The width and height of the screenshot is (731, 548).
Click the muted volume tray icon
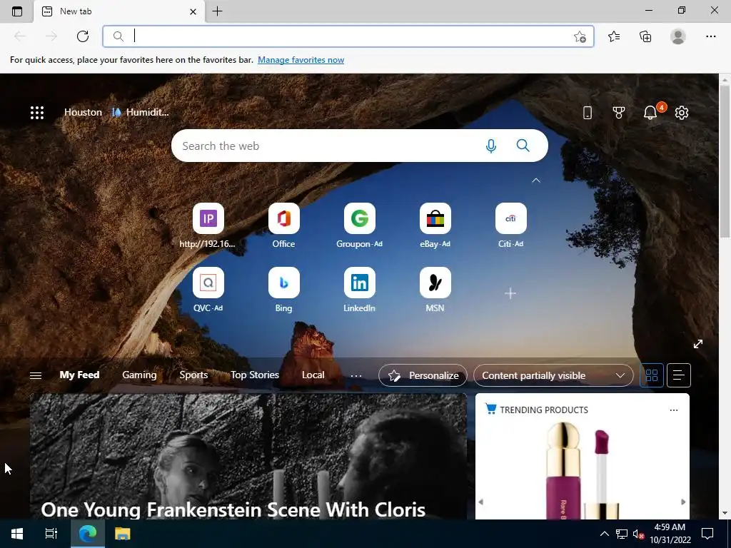[638, 534]
